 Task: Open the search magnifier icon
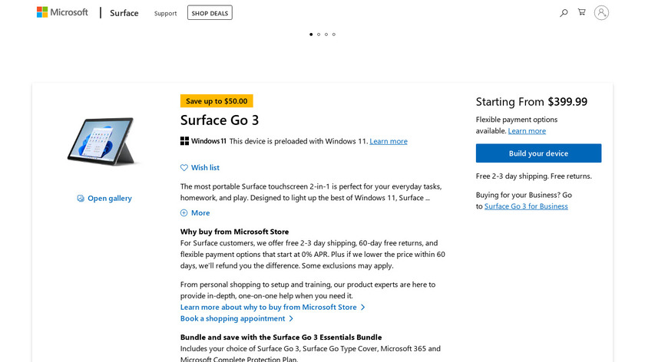click(x=564, y=12)
